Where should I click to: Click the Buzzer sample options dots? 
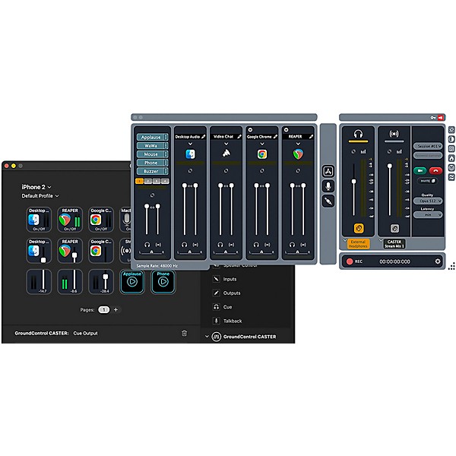click(x=166, y=171)
